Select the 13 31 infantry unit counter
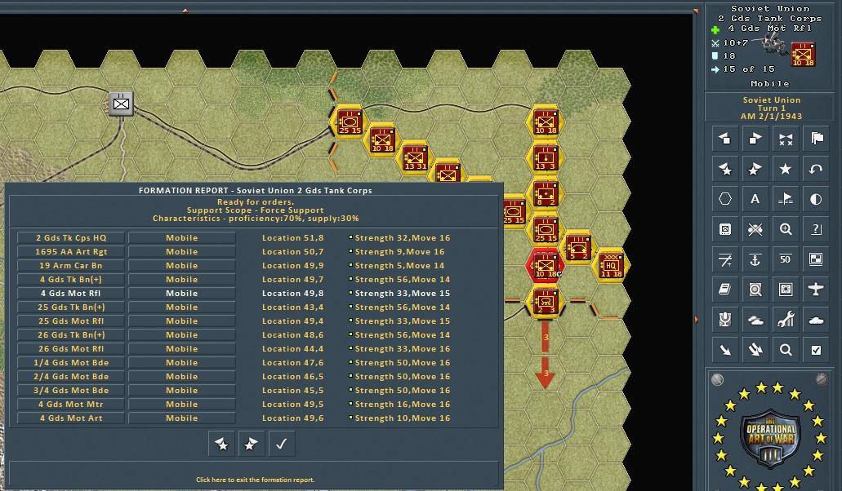The height and width of the screenshot is (491, 842). (415, 157)
